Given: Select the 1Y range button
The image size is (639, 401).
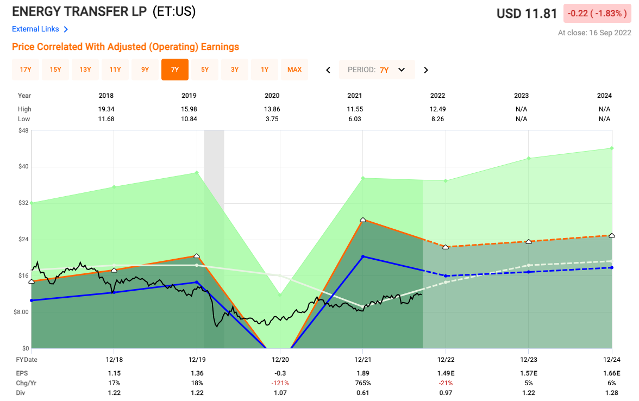Looking at the screenshot, I should coord(265,70).
